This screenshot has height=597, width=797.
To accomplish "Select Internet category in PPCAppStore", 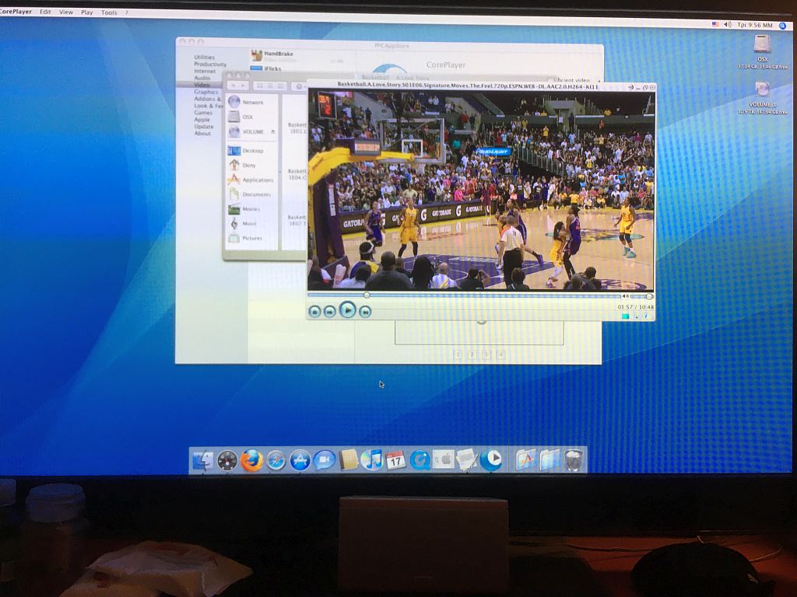I will pos(205,71).
